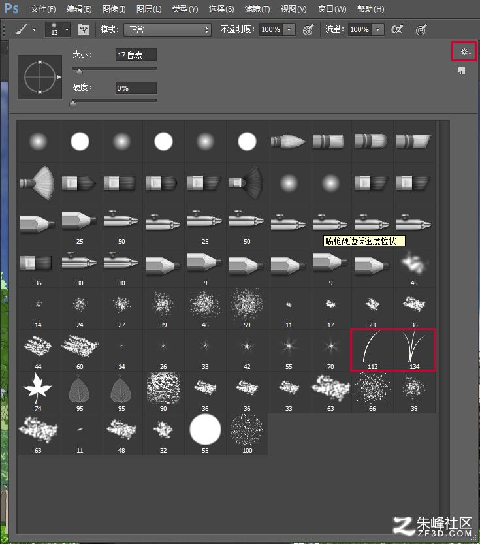Enable pressure for size icon
Screen dimensions: 480x544
(421, 29)
